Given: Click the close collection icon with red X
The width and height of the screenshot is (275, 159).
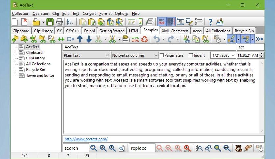Looking at the screenshot, I should coord(24,22).
